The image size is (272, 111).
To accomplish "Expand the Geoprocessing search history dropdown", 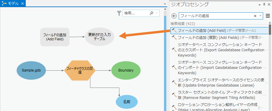I will [260, 16].
